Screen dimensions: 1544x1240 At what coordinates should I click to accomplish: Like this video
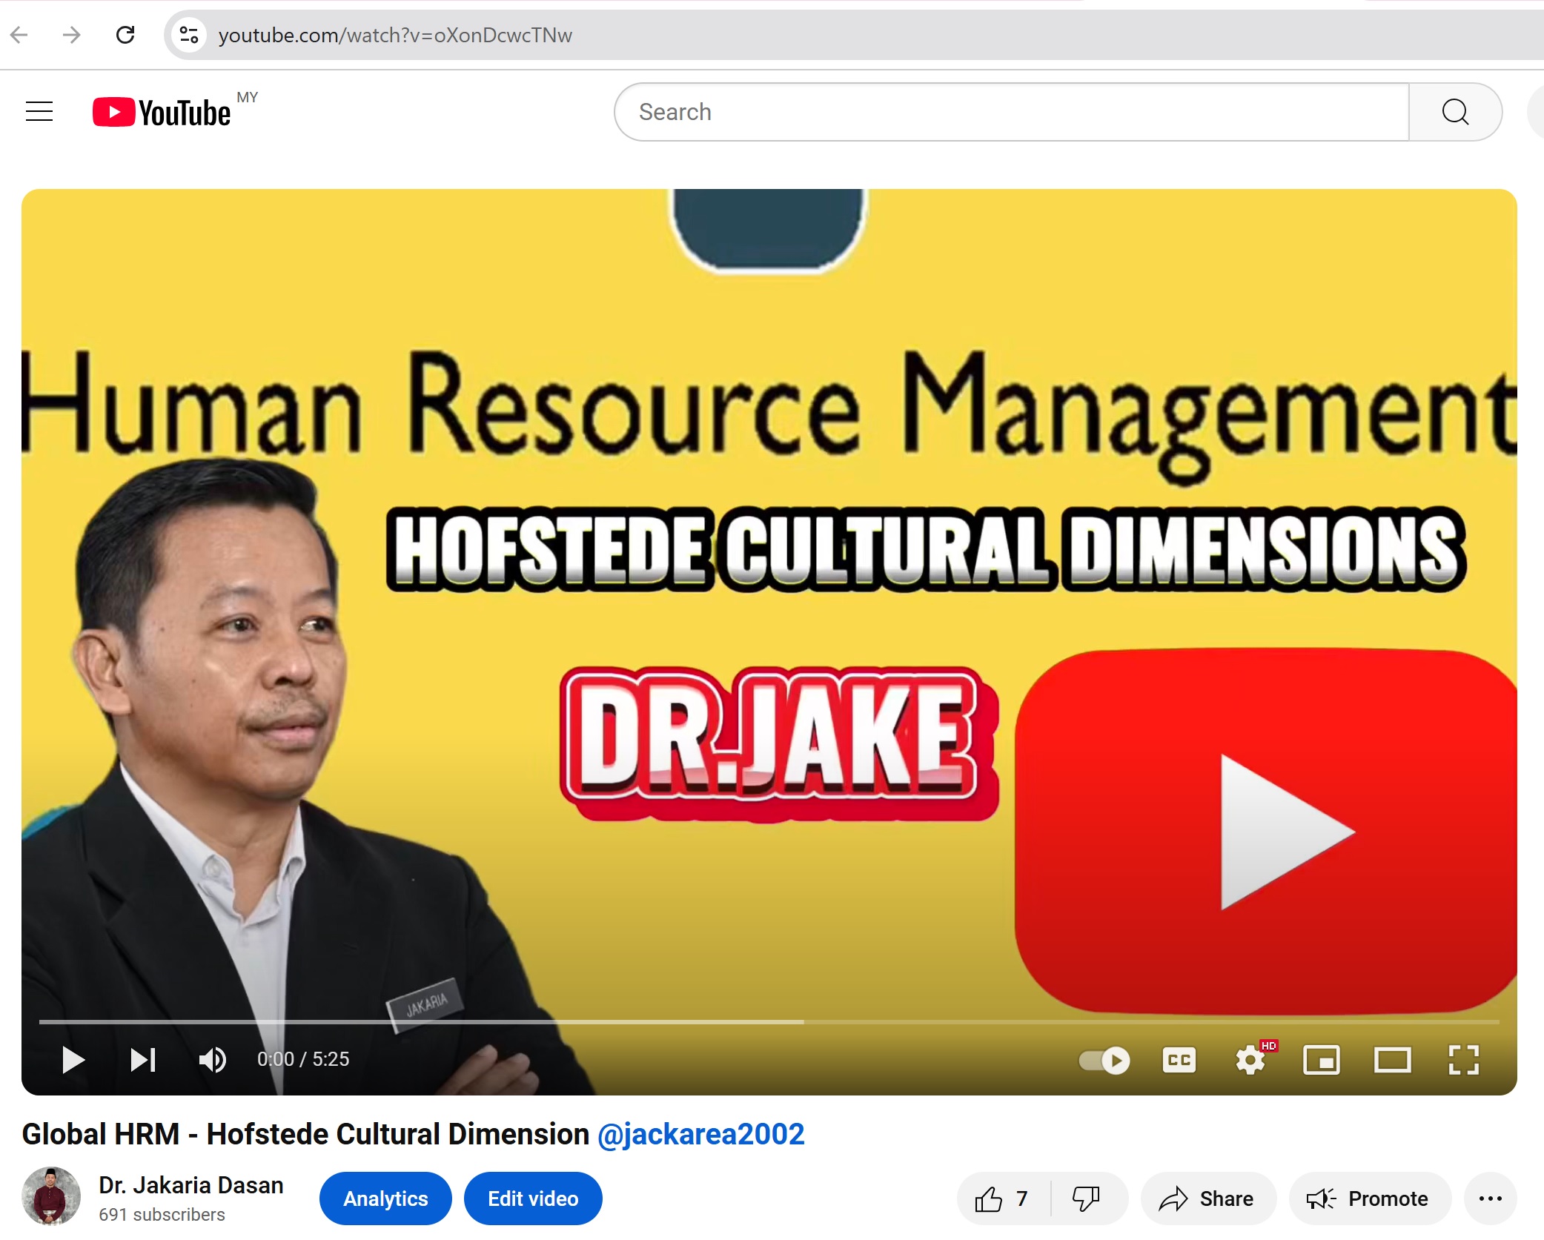coord(1004,1198)
